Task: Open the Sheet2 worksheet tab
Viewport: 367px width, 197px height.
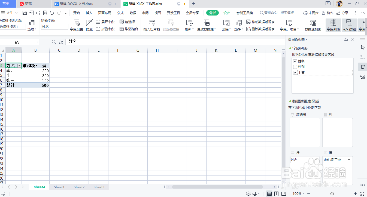Action: 79,187
